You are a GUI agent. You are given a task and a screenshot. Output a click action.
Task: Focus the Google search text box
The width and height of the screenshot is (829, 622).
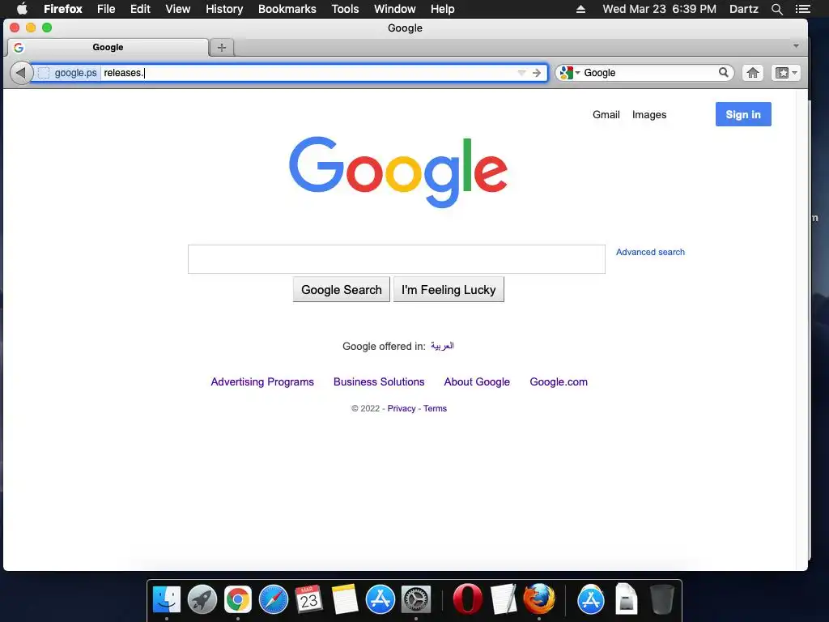tap(397, 259)
